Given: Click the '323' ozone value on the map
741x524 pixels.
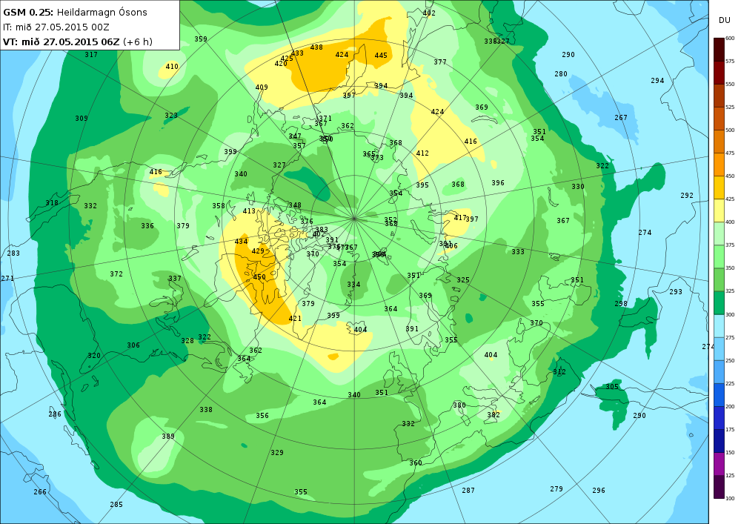Looking at the screenshot, I should pos(171,116).
